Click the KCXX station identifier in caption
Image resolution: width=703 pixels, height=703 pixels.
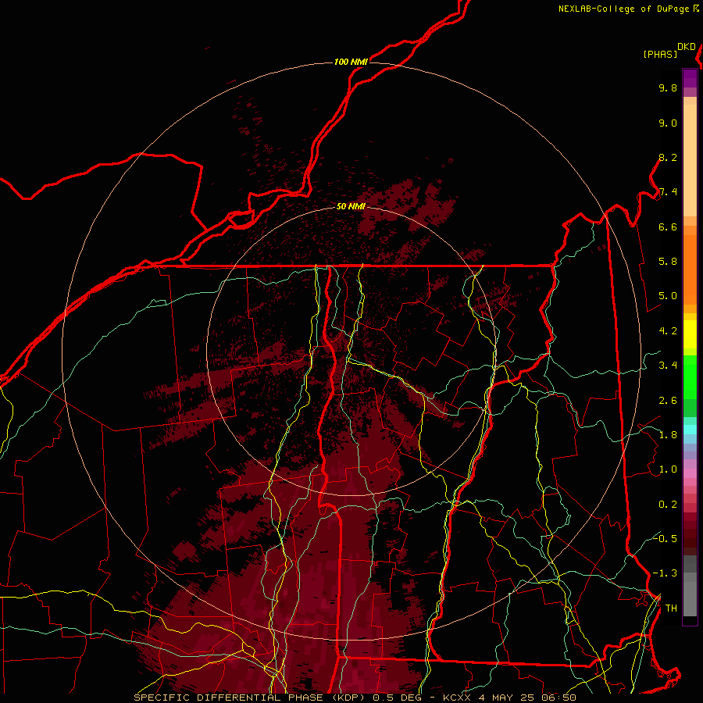(x=456, y=698)
